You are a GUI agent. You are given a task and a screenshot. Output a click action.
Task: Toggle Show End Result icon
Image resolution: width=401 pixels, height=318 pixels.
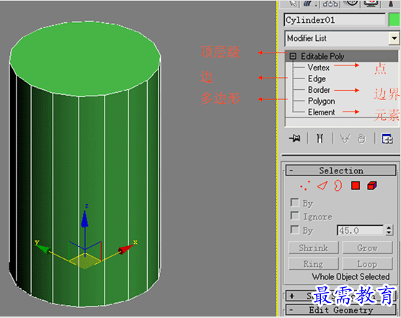(x=320, y=138)
